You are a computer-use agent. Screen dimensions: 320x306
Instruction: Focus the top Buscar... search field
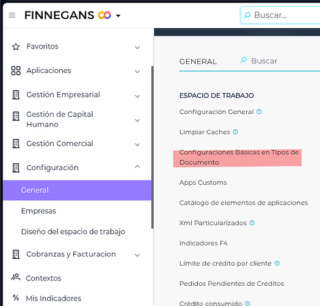280,15
